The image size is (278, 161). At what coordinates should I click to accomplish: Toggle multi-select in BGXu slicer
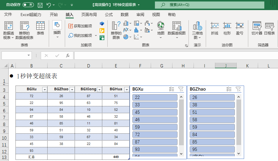[172, 89]
